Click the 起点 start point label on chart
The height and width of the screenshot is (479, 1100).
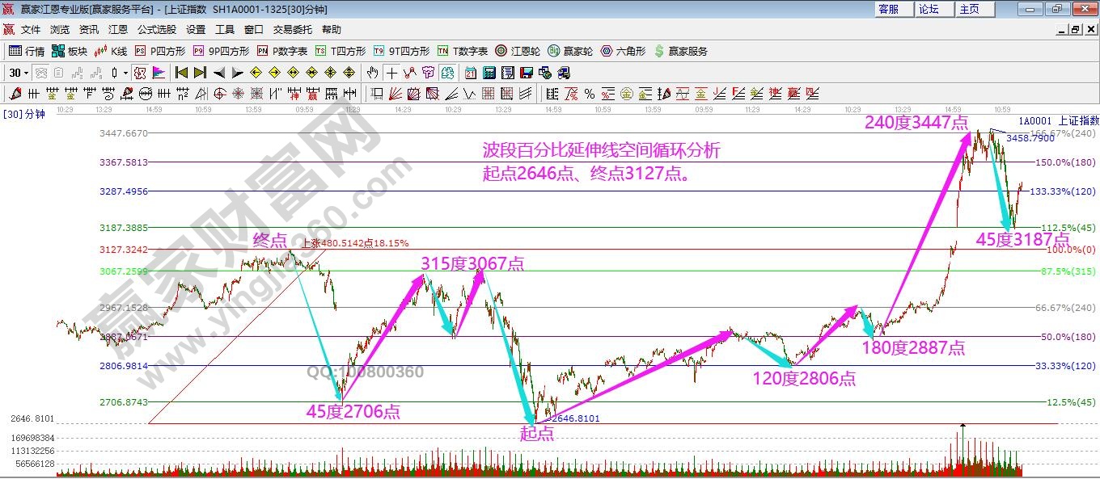536,434
